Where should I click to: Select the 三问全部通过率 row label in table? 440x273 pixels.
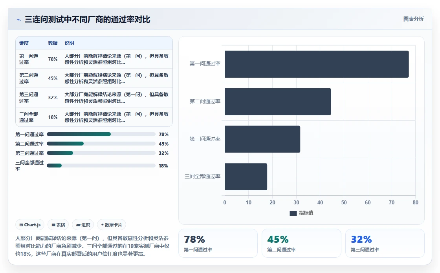[29, 117]
